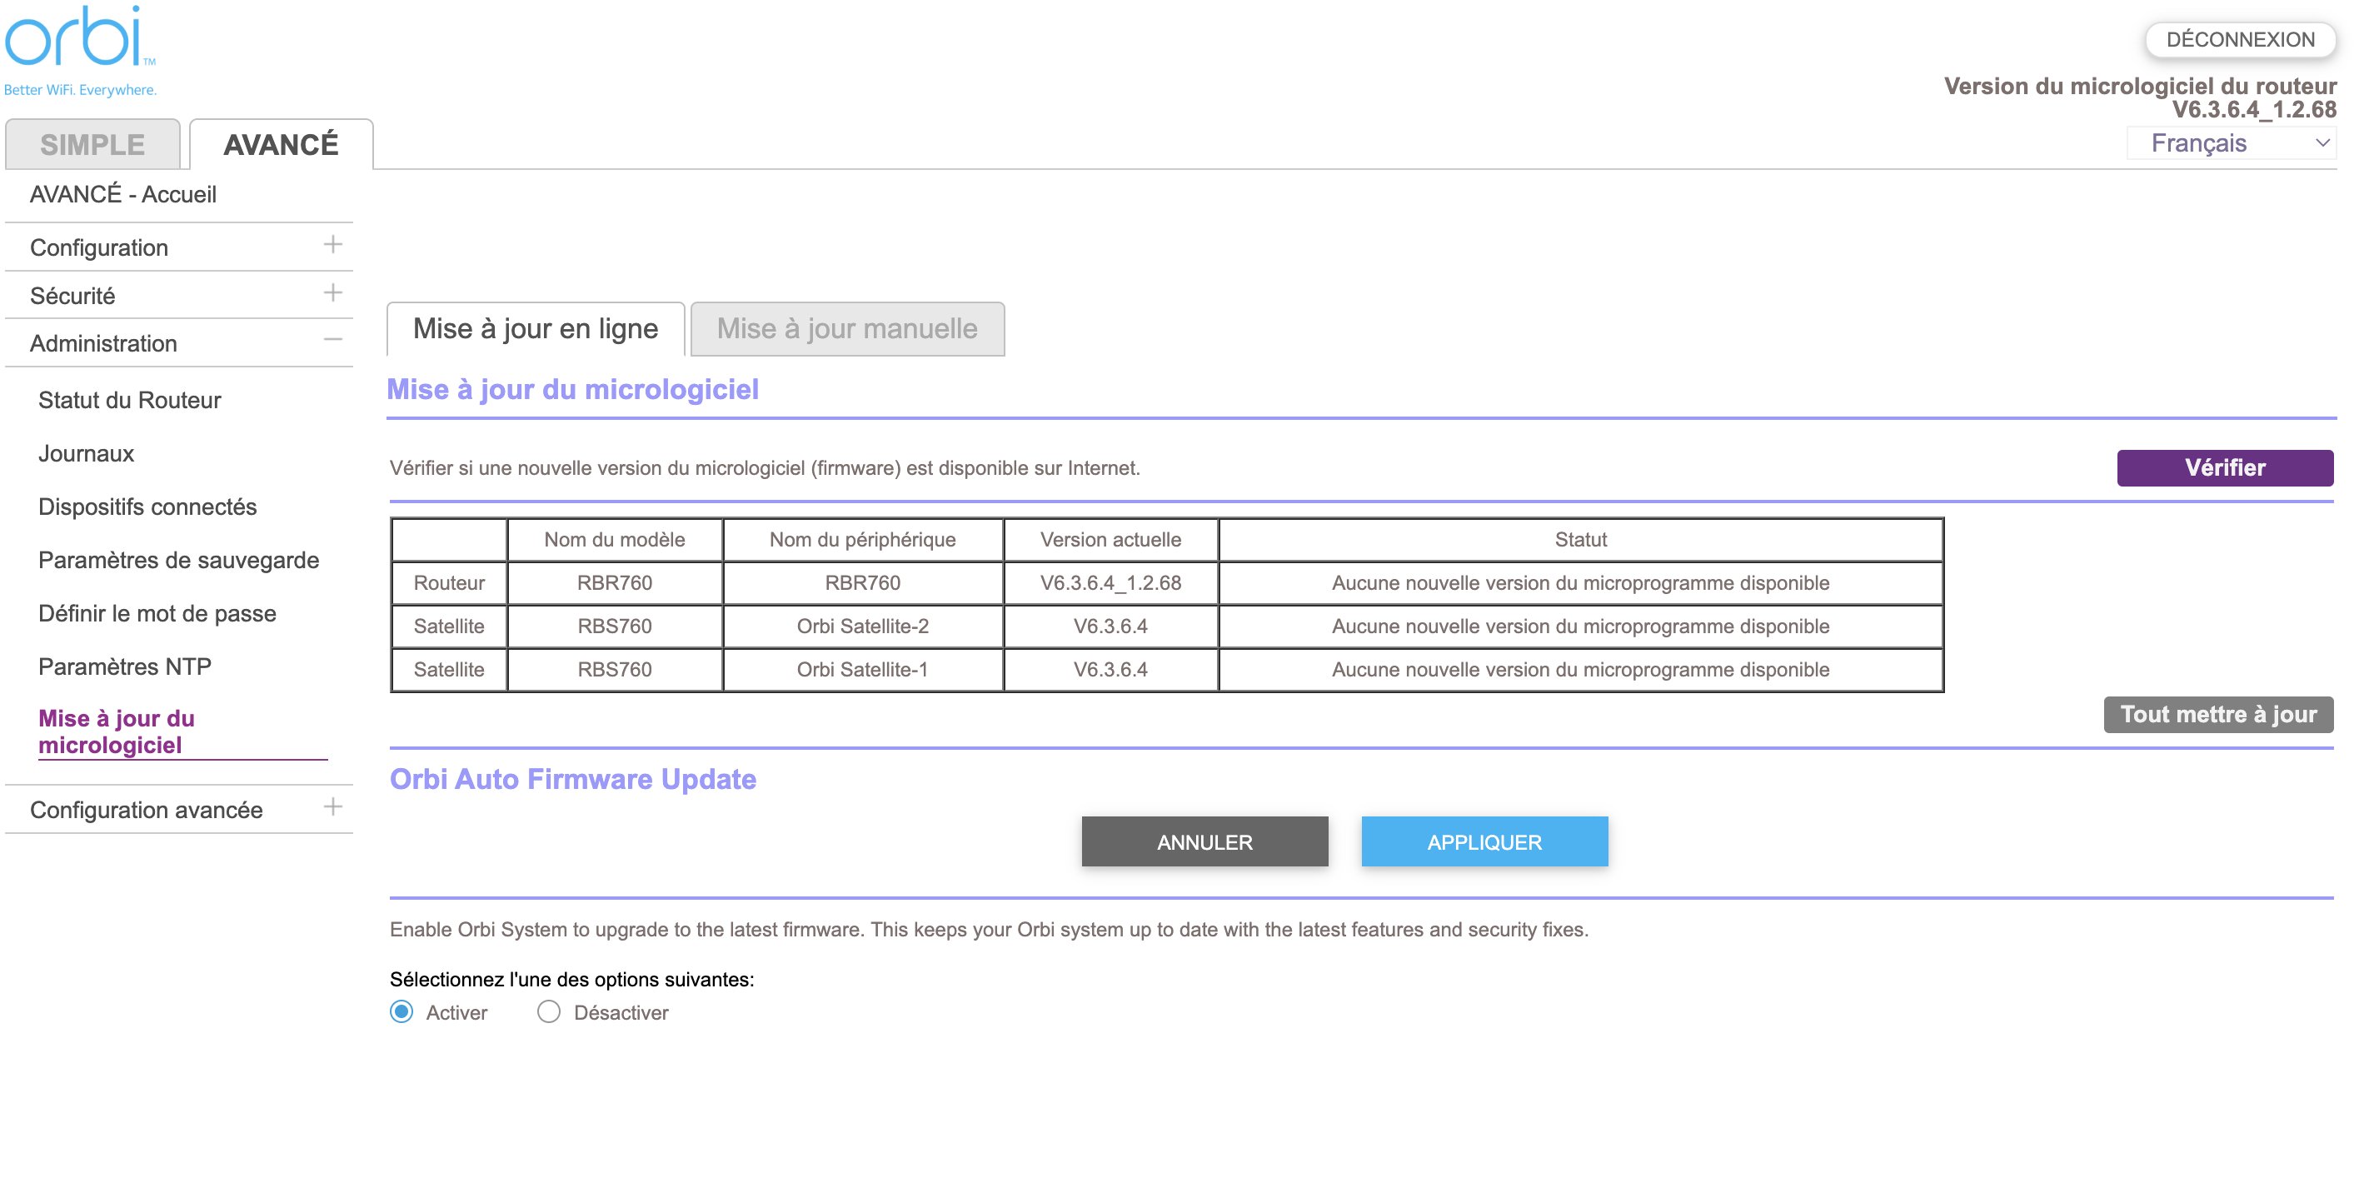Click Orbi Satellite-1 version V6.3.6.4 cell
This screenshot has height=1183, width=2369.
1111,670
